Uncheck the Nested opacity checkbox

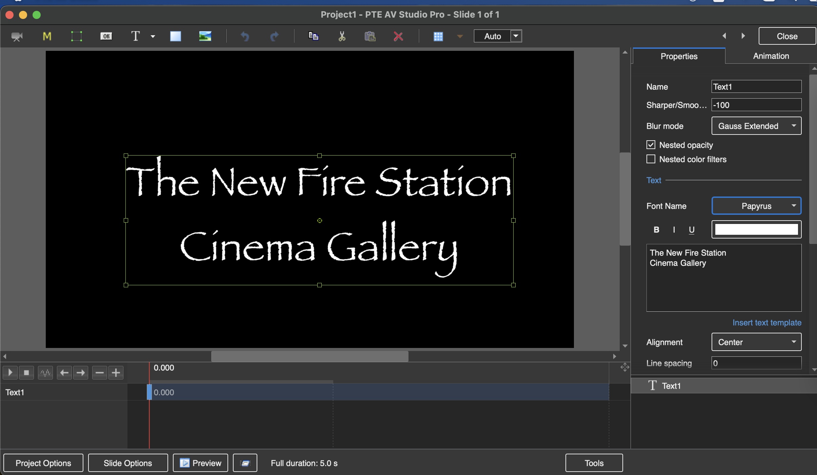pos(651,145)
